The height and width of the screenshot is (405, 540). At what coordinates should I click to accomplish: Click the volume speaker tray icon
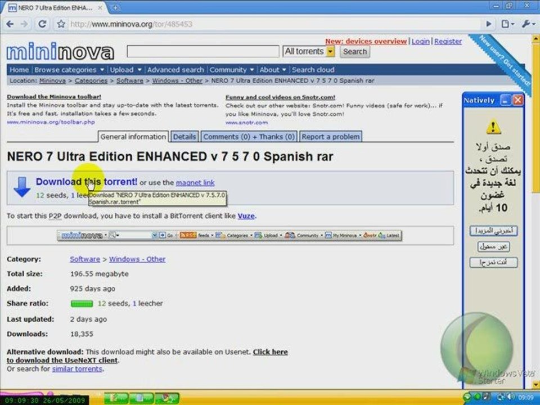[511, 397]
